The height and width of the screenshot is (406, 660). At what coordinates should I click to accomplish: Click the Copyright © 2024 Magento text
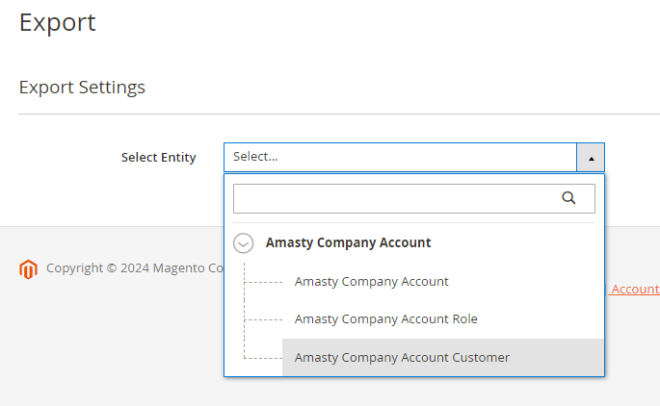(x=135, y=268)
